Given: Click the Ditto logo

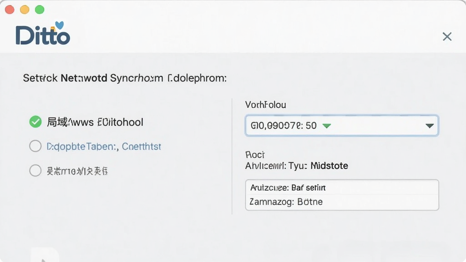Looking at the screenshot, I should tap(43, 33).
